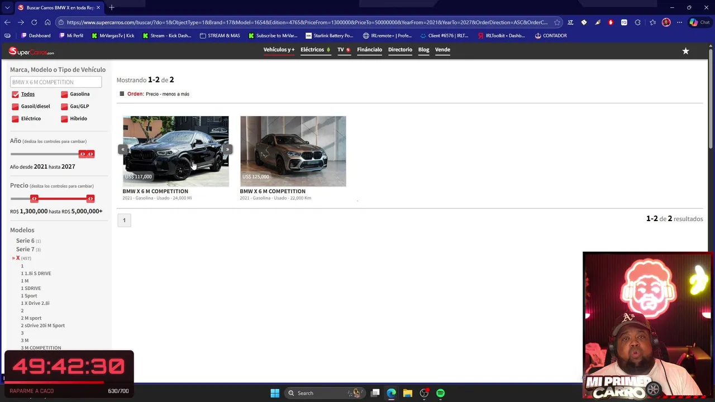Open the browser tab list chevron
This screenshot has height=402, width=715.
[x=7, y=7]
